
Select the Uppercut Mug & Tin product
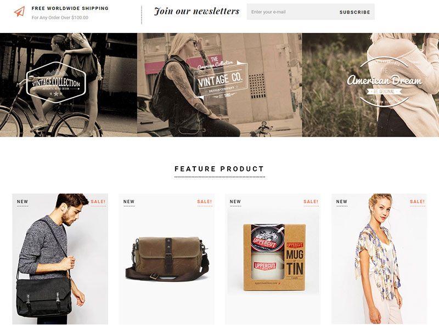[273, 259]
